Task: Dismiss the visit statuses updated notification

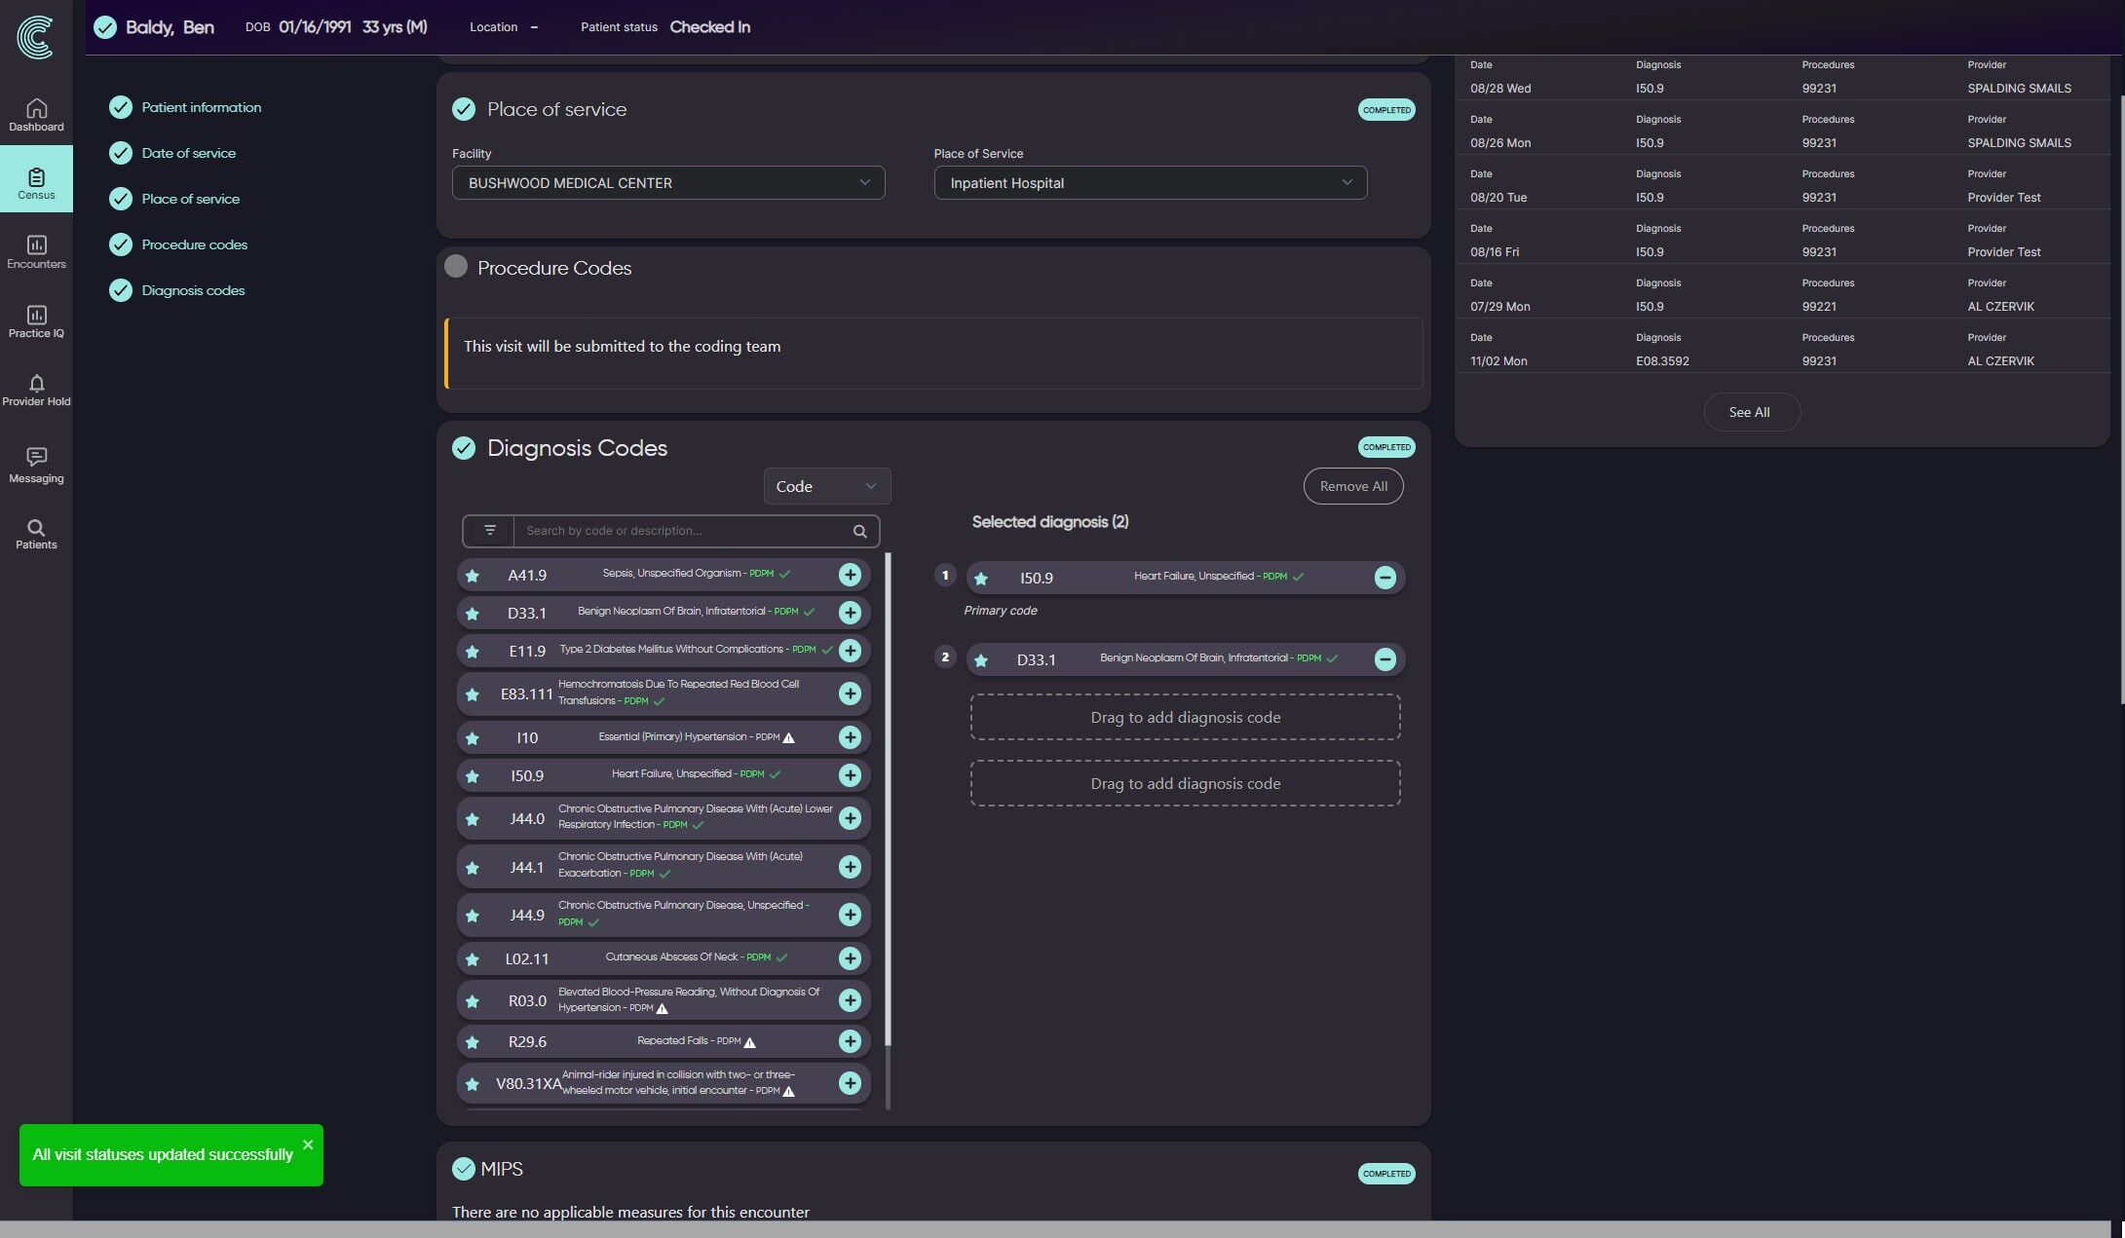Action: (308, 1144)
